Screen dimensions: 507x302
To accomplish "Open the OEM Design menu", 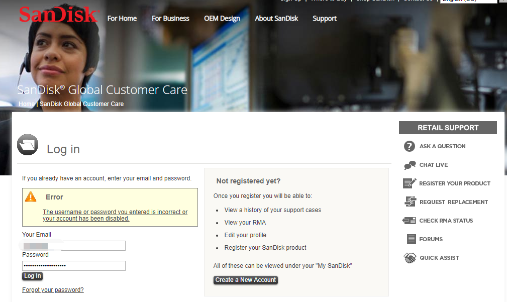I will (222, 19).
